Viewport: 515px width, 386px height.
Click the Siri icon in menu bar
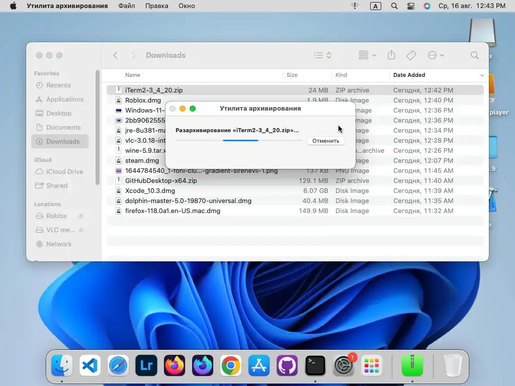[x=426, y=6]
